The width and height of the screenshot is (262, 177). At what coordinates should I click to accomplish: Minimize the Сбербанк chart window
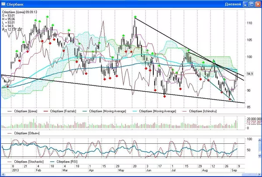[245, 4]
